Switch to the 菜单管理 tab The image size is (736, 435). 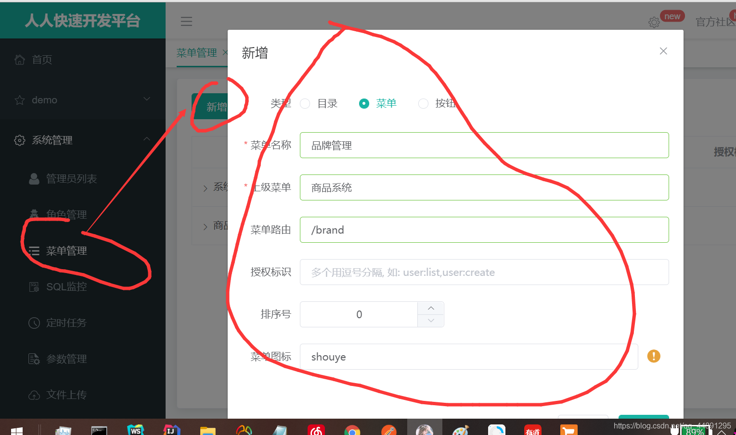196,52
